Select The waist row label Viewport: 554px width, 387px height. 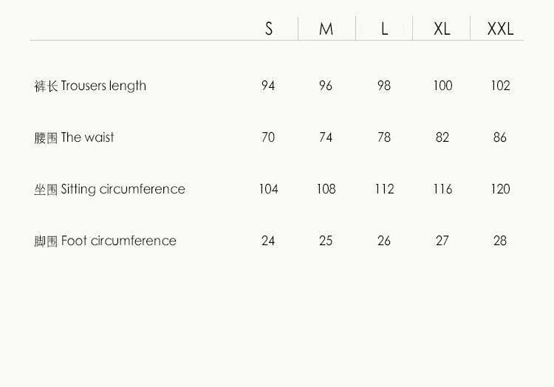75,137
